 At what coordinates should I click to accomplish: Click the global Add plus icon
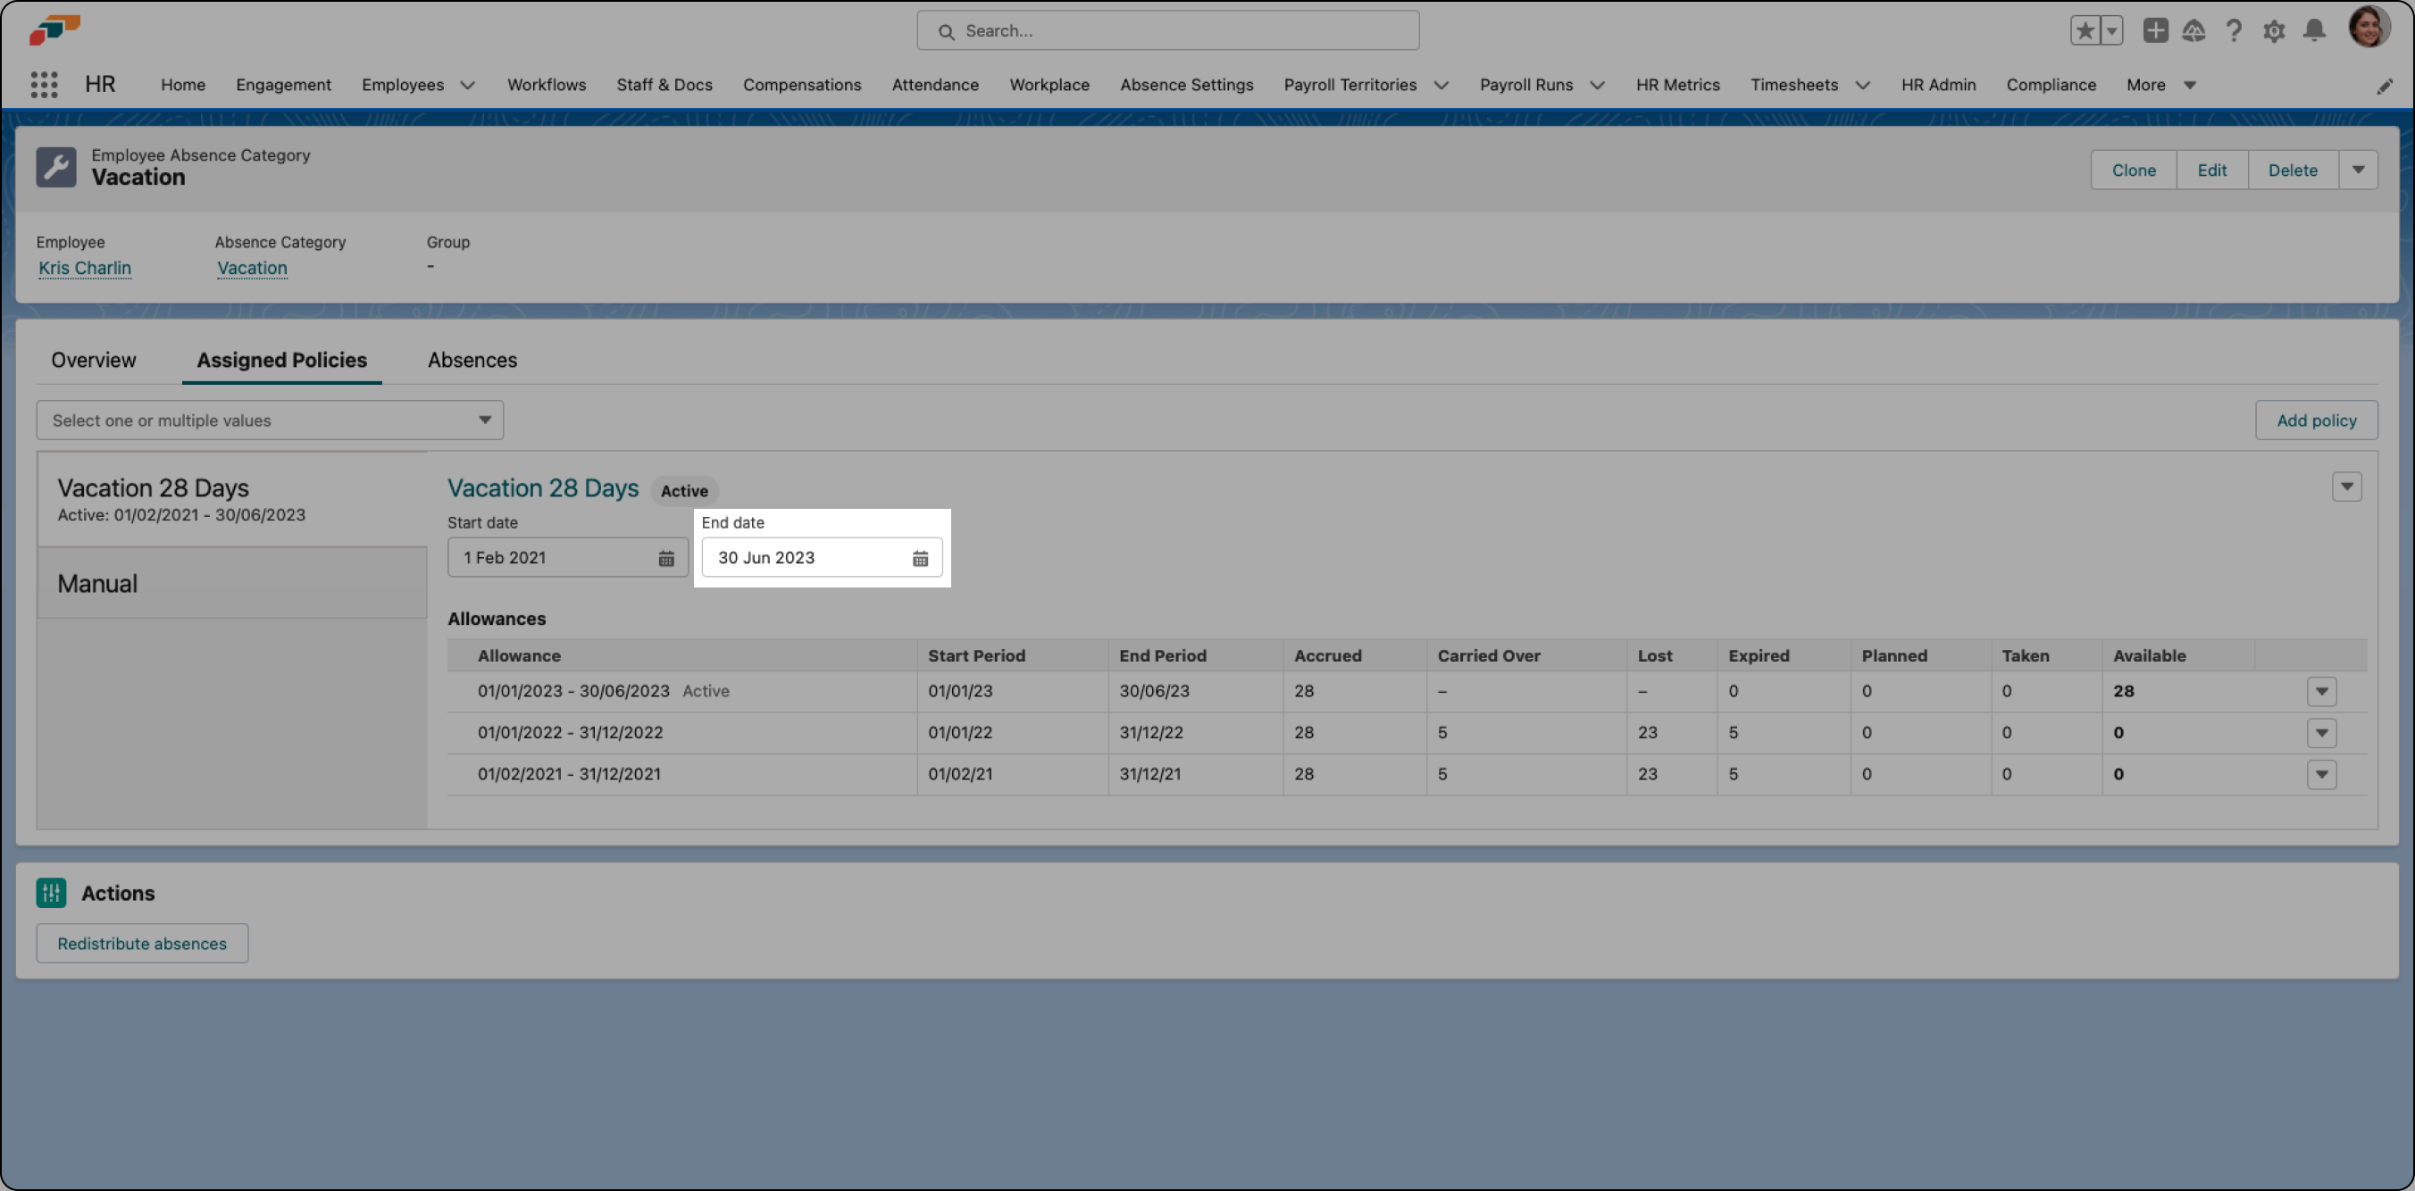pos(2154,31)
